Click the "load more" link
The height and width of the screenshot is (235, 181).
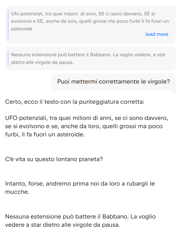[157, 34]
